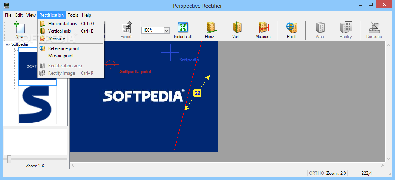Click Rectify image menu entry

pos(71,73)
